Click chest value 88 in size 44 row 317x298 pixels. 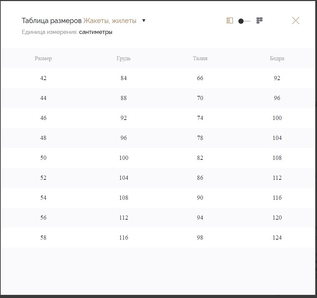click(123, 98)
